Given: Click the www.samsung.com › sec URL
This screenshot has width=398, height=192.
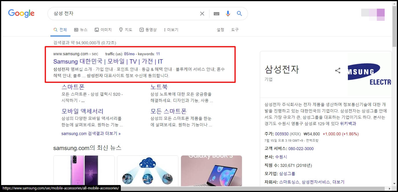Looking at the screenshot, I should click(x=76, y=54).
